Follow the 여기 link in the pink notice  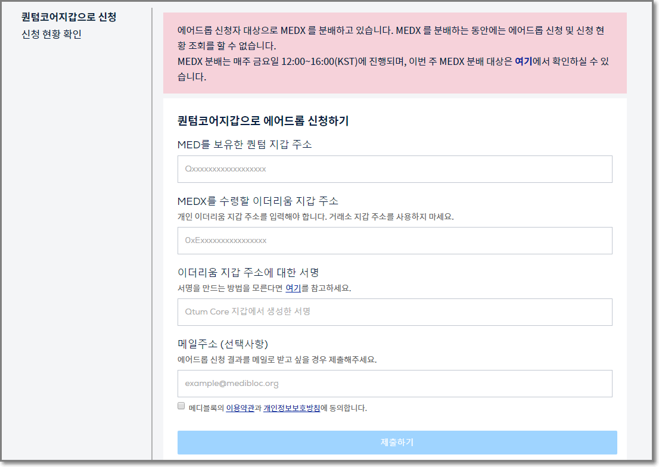pyautogui.click(x=523, y=61)
